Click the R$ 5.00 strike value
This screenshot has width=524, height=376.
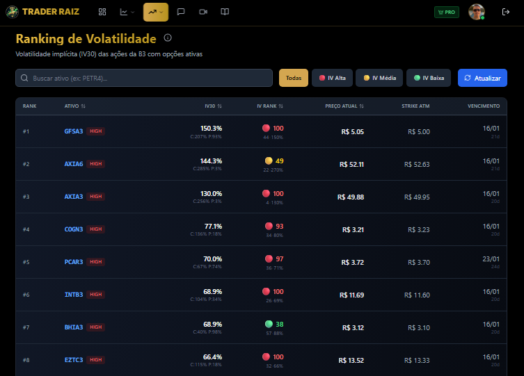(419, 132)
